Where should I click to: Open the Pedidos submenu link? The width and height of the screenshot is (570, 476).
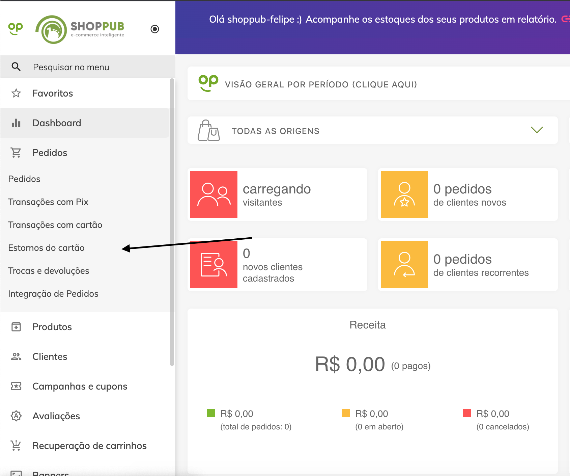24,179
